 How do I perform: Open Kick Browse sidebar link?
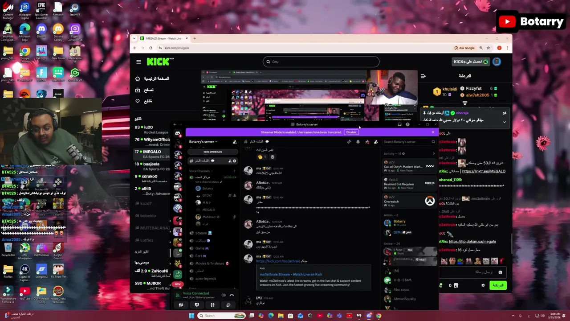point(145,90)
